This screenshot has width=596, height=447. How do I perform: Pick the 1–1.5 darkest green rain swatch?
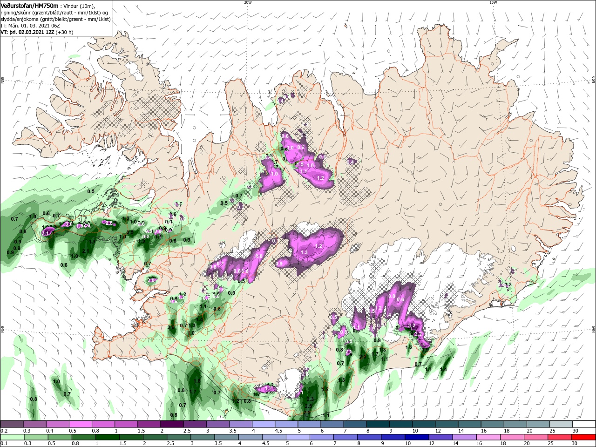coord(107,437)
